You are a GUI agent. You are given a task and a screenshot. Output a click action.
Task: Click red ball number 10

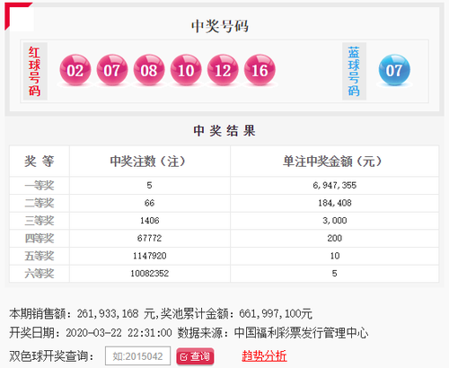pyautogui.click(x=186, y=70)
